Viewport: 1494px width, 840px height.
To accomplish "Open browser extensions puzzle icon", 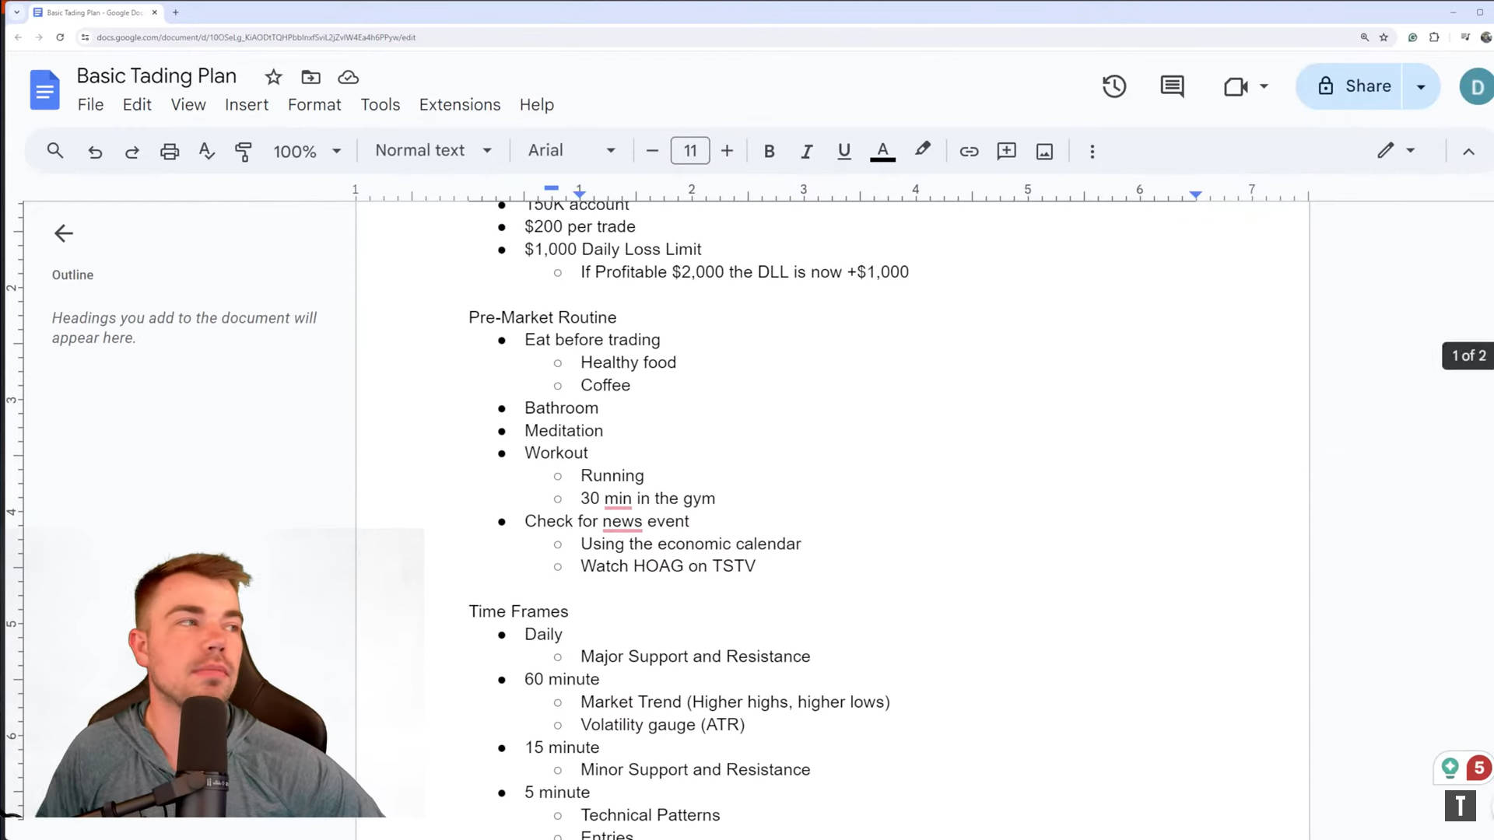I will point(1434,37).
